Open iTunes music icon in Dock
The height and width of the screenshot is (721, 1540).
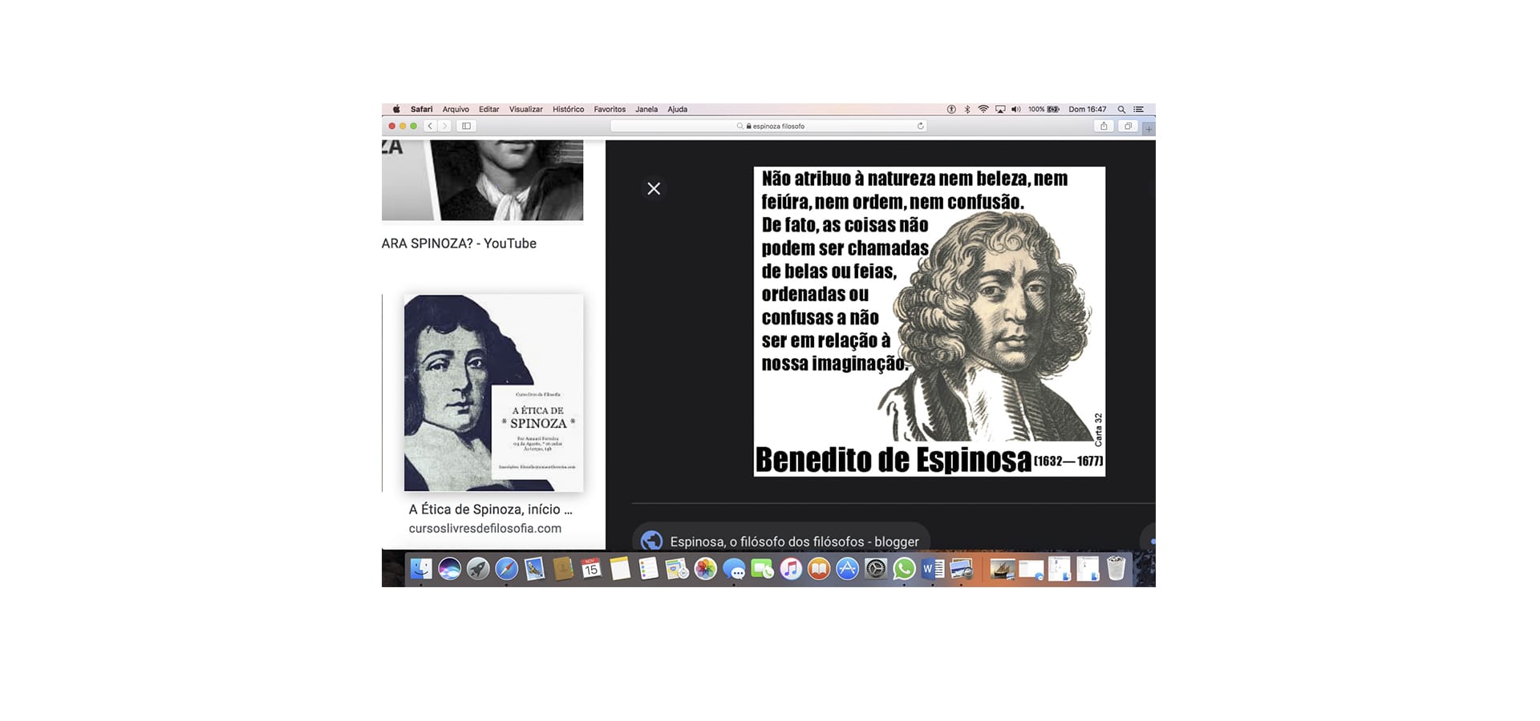point(791,569)
